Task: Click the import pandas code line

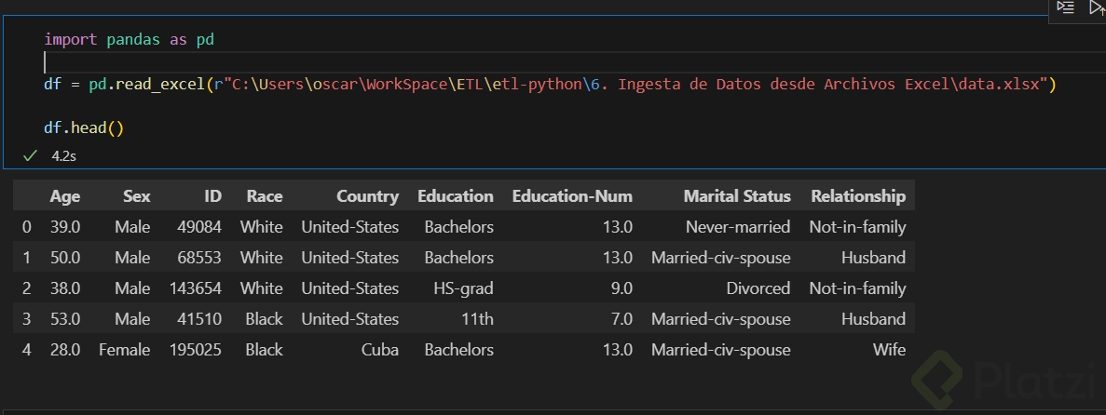Action: click(x=130, y=39)
